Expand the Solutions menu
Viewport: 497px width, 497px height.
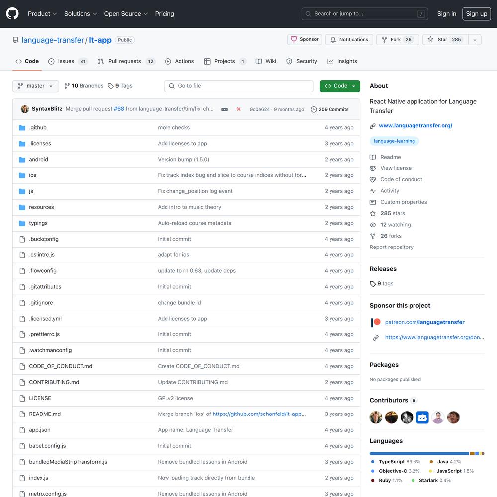pos(81,13)
